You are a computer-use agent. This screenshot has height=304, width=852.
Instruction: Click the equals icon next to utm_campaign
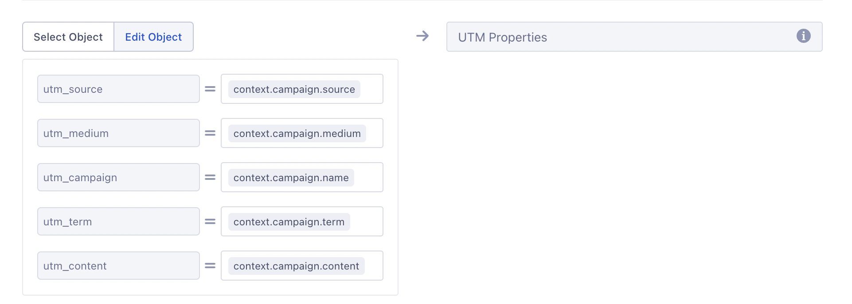coord(210,177)
